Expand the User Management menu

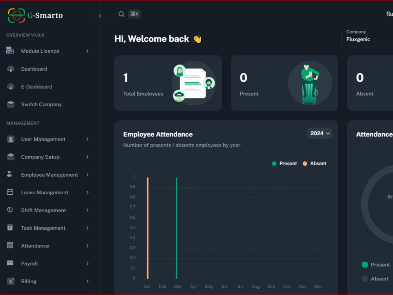pos(43,139)
